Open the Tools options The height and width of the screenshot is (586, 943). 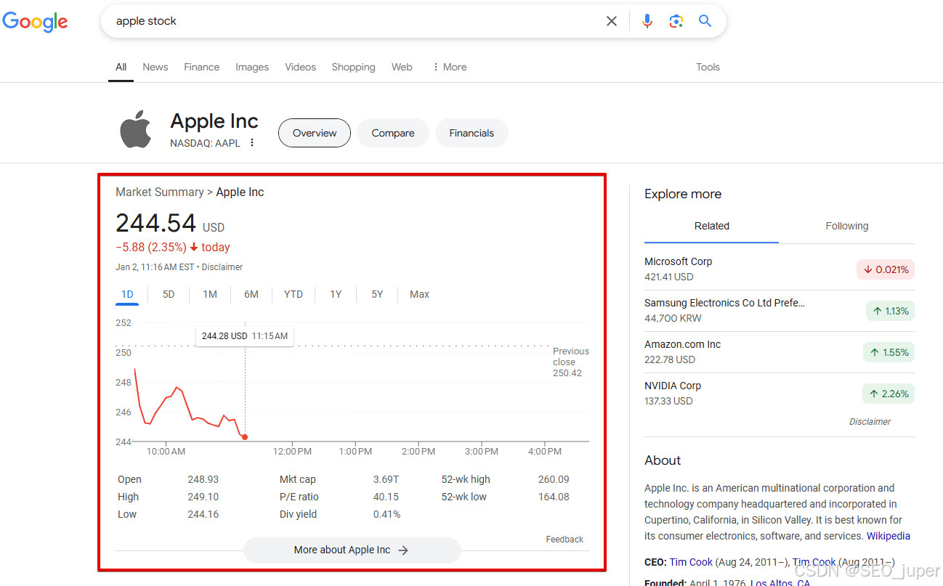click(708, 67)
